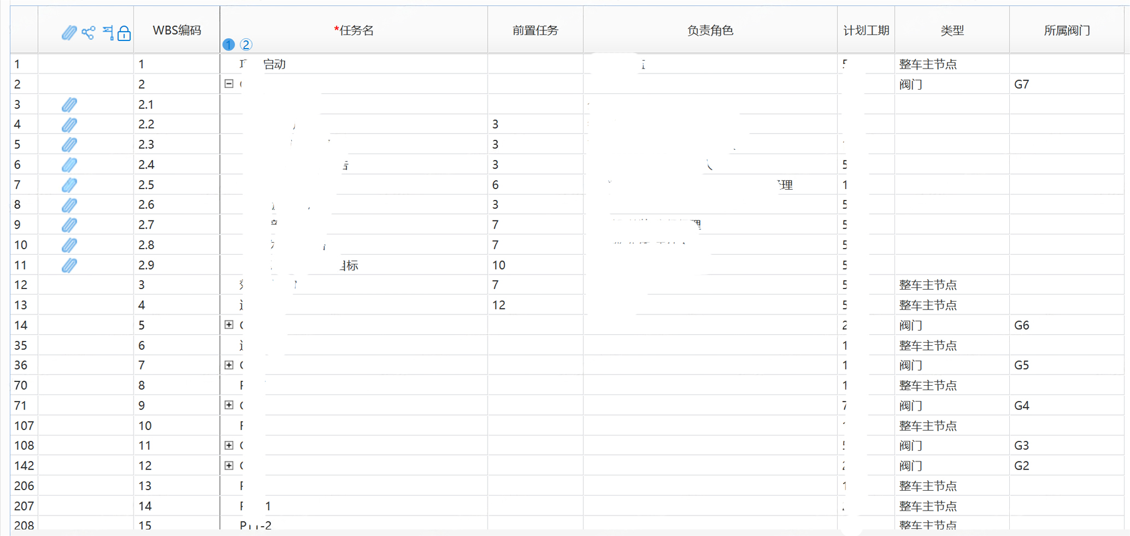The width and height of the screenshot is (1130, 536).
Task: Click the share icon in column header
Action: pos(88,33)
